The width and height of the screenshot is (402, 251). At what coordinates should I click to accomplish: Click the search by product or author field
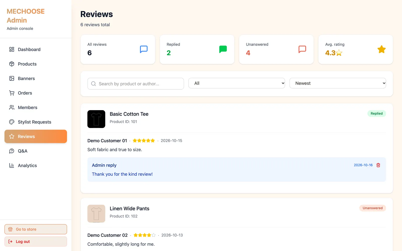coord(136,84)
